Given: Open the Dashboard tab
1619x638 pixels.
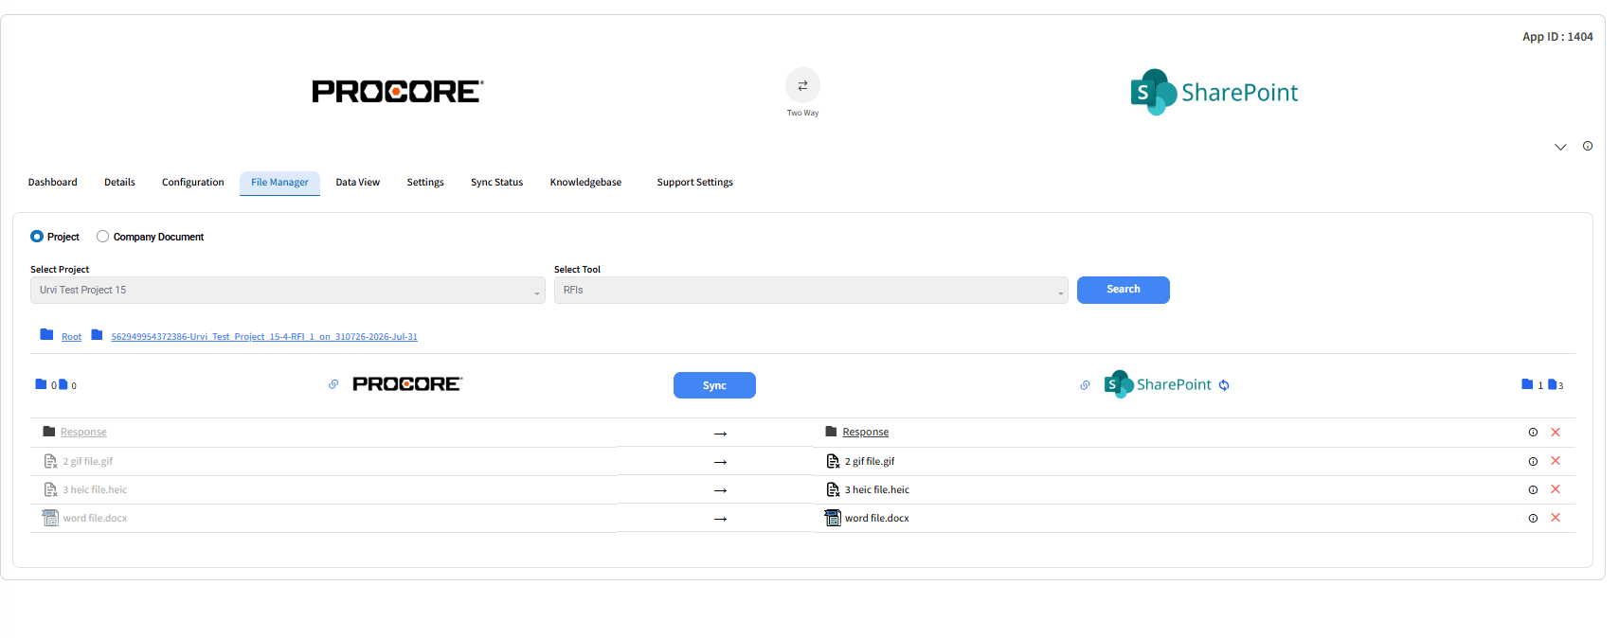Looking at the screenshot, I should pos(53,183).
